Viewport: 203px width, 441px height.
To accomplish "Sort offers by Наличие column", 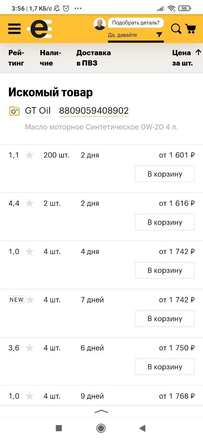I will (50, 58).
